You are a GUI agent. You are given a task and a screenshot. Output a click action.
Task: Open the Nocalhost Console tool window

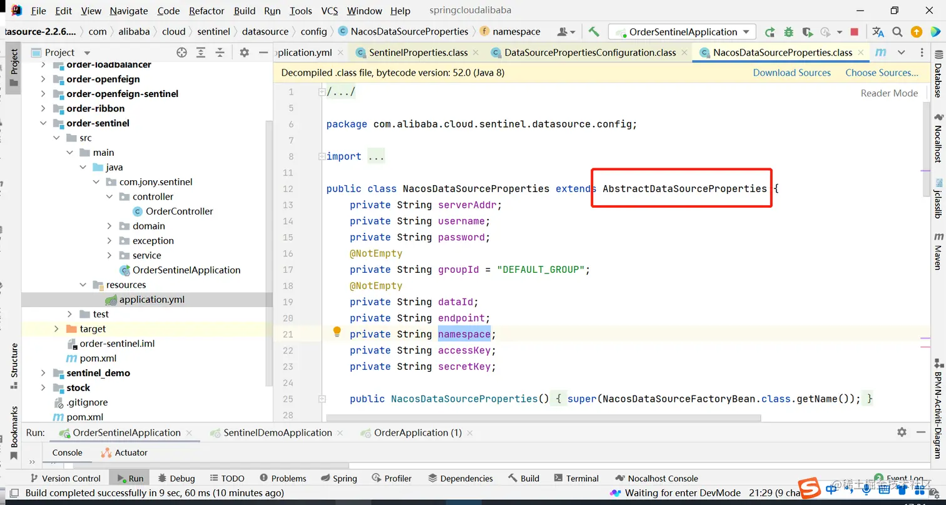(656, 478)
